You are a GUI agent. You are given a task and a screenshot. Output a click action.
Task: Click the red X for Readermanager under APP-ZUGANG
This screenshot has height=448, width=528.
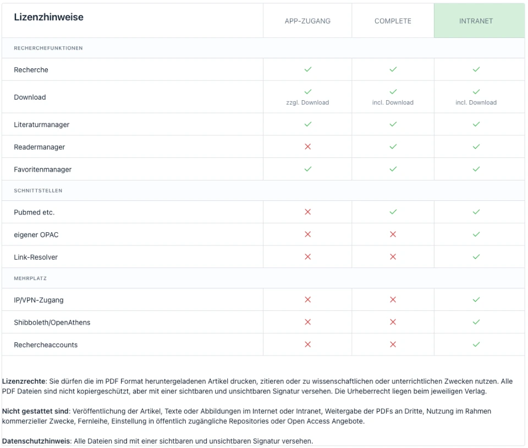click(307, 147)
